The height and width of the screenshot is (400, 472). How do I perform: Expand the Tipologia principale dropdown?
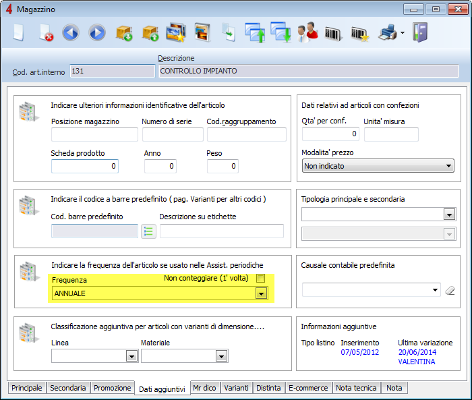coord(450,215)
